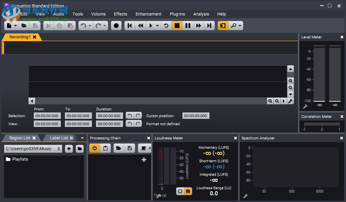Open the Effects menu
Screen dimensions: 346x202
tap(120, 14)
